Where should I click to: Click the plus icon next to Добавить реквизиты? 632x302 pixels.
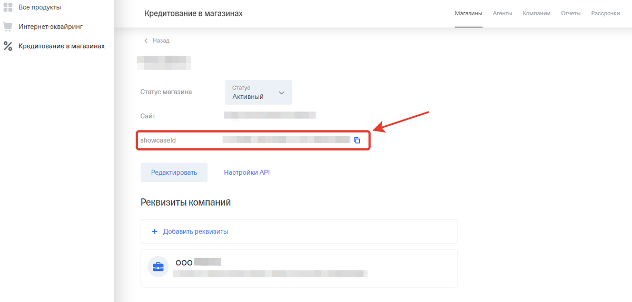coord(155,231)
